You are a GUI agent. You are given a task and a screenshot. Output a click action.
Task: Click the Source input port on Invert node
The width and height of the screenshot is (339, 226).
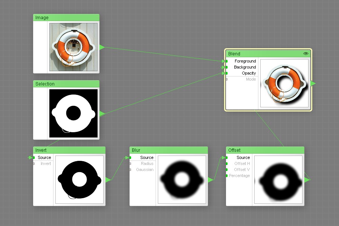coord(34,158)
